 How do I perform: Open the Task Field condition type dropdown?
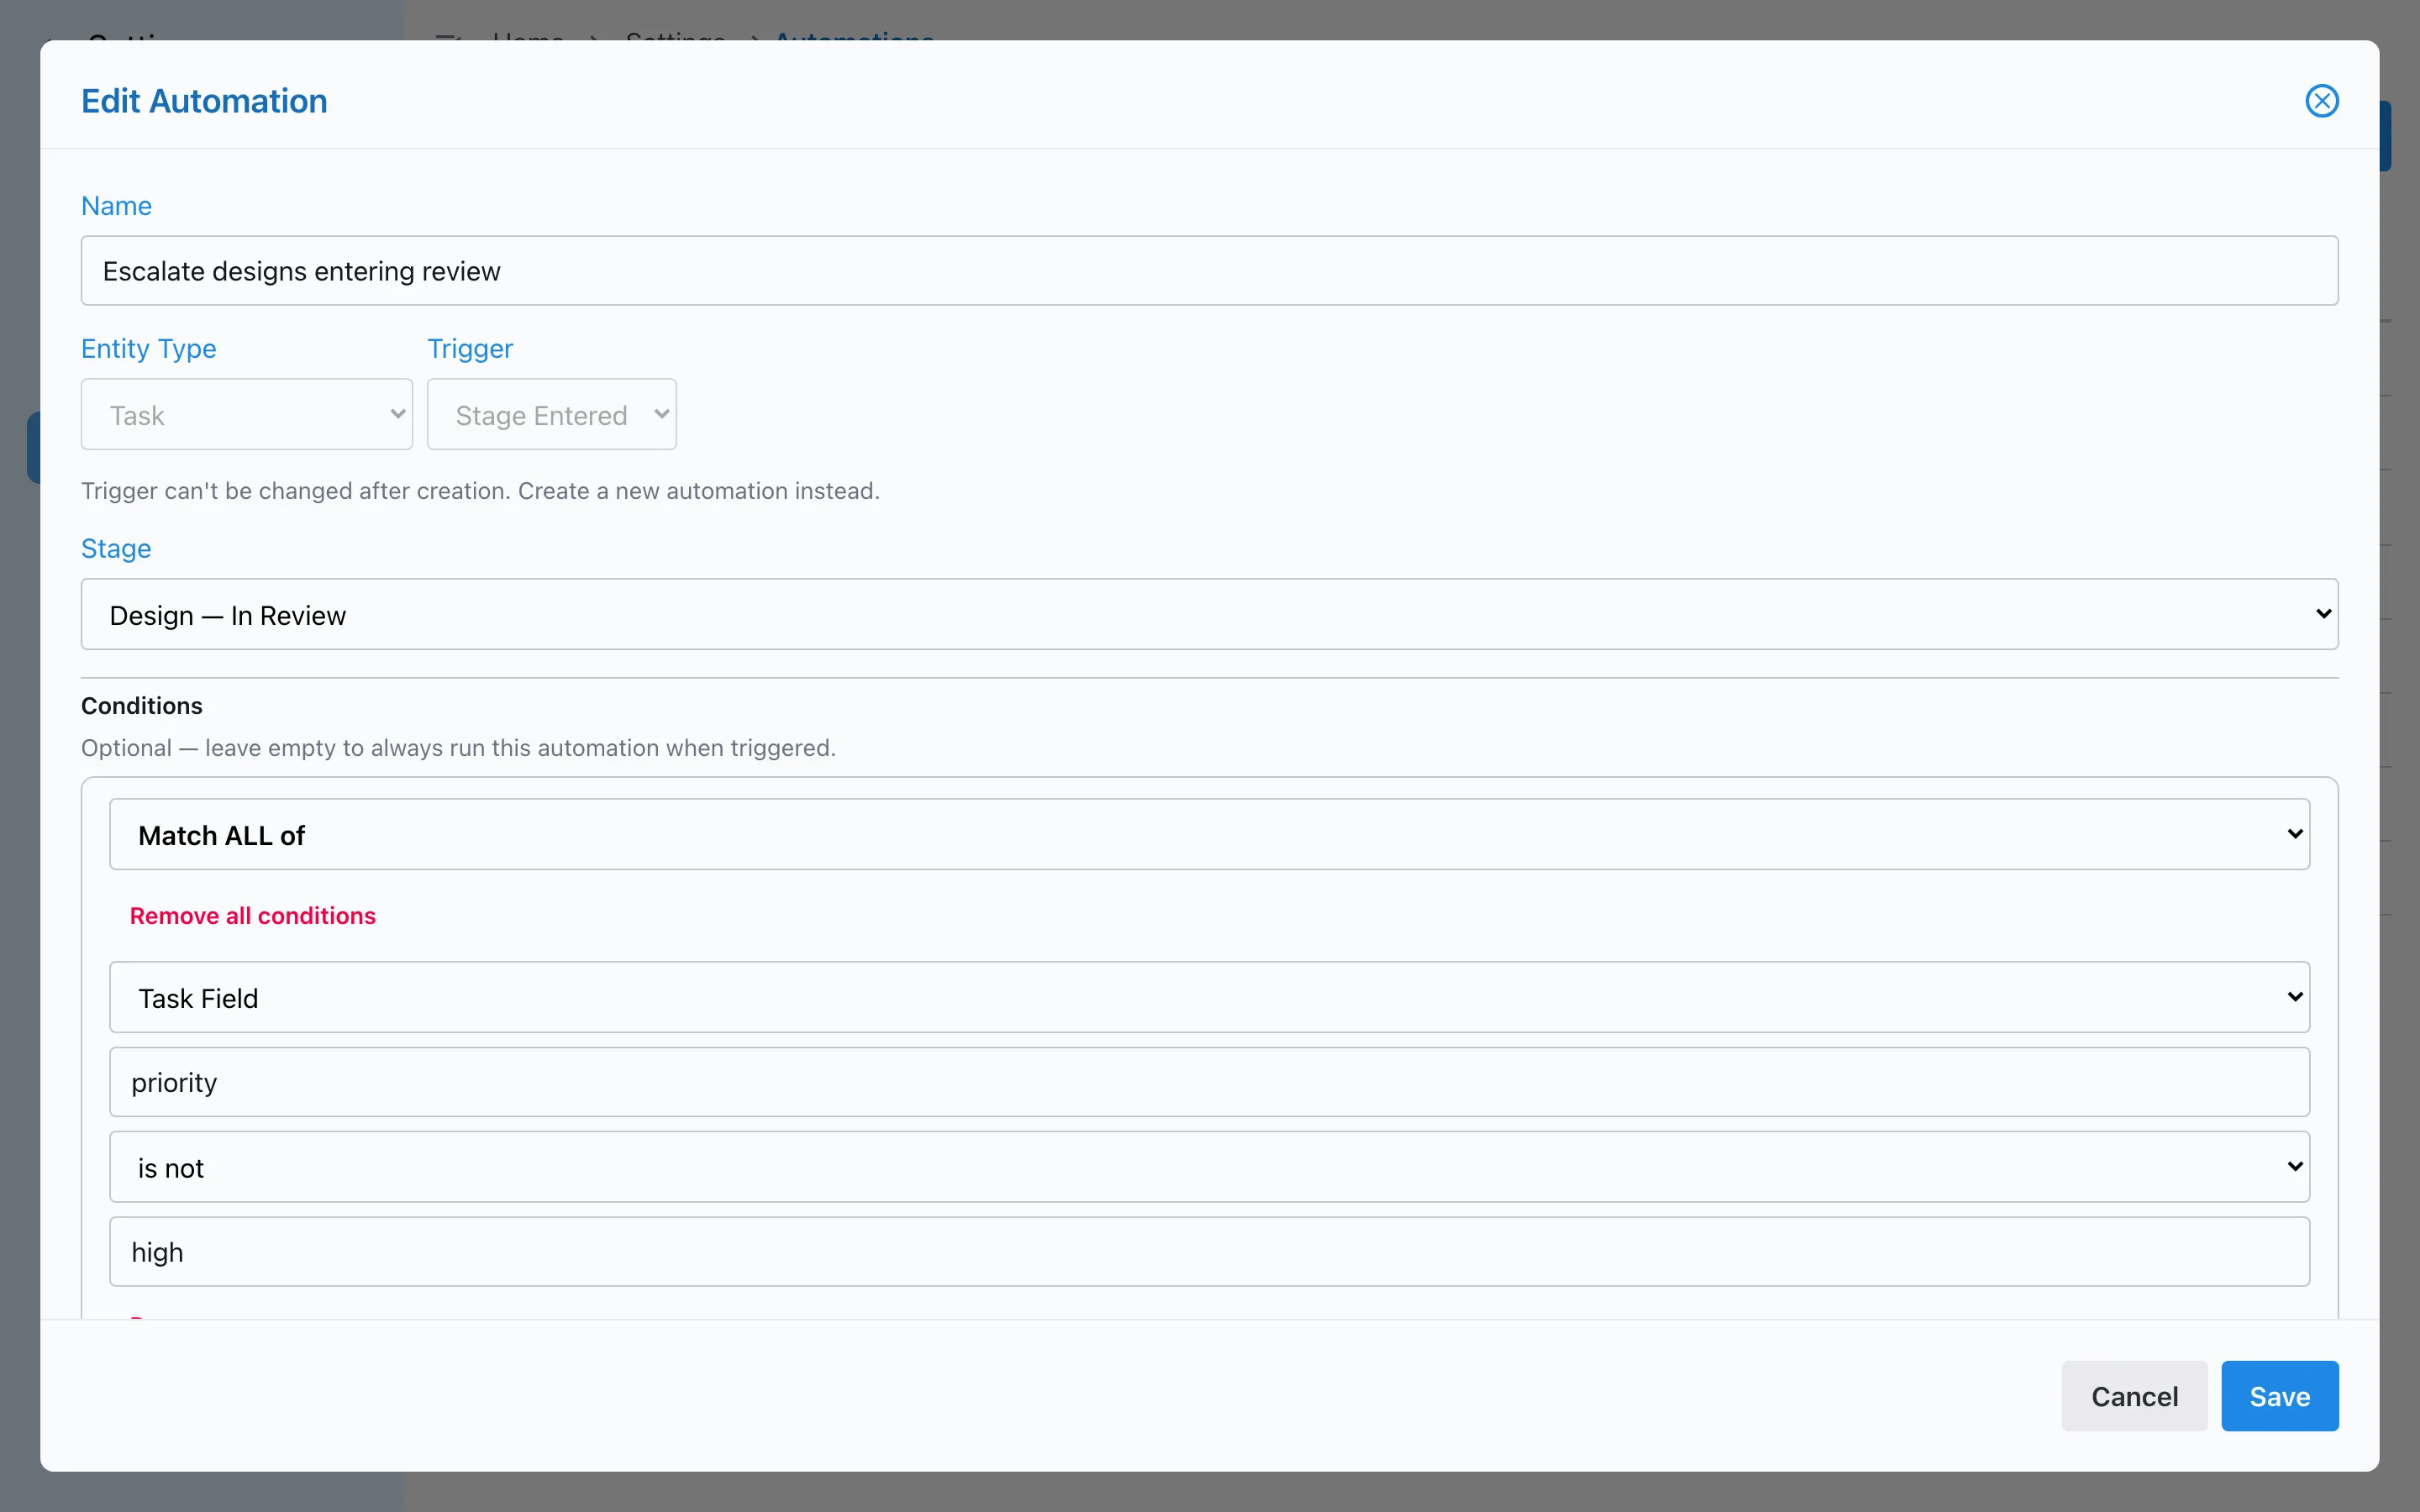pyautogui.click(x=1209, y=997)
